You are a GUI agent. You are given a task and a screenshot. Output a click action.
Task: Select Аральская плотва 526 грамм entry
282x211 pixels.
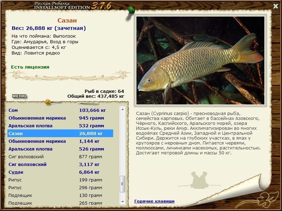60,149
